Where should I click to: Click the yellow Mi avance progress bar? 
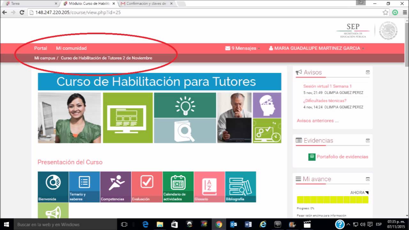tap(332, 200)
